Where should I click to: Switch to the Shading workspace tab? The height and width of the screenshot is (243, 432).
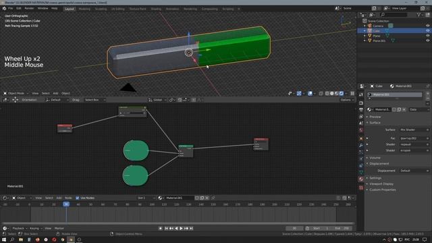tap(156, 9)
